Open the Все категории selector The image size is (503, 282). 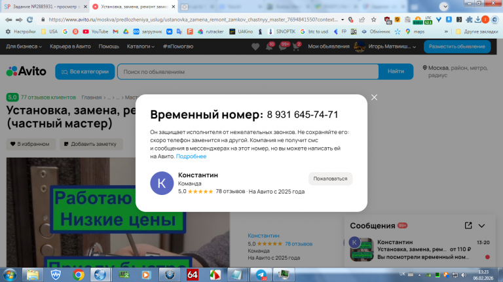click(85, 71)
